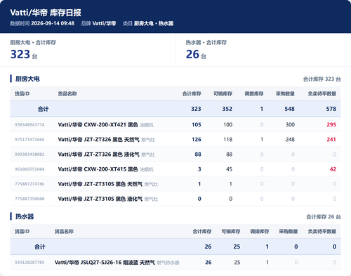Click product ID 775887350600
The width and height of the screenshot is (351, 276).
(x=29, y=199)
